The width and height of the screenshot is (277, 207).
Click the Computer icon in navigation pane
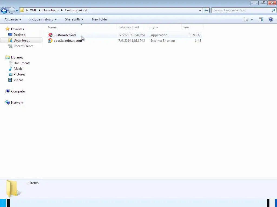7,91
